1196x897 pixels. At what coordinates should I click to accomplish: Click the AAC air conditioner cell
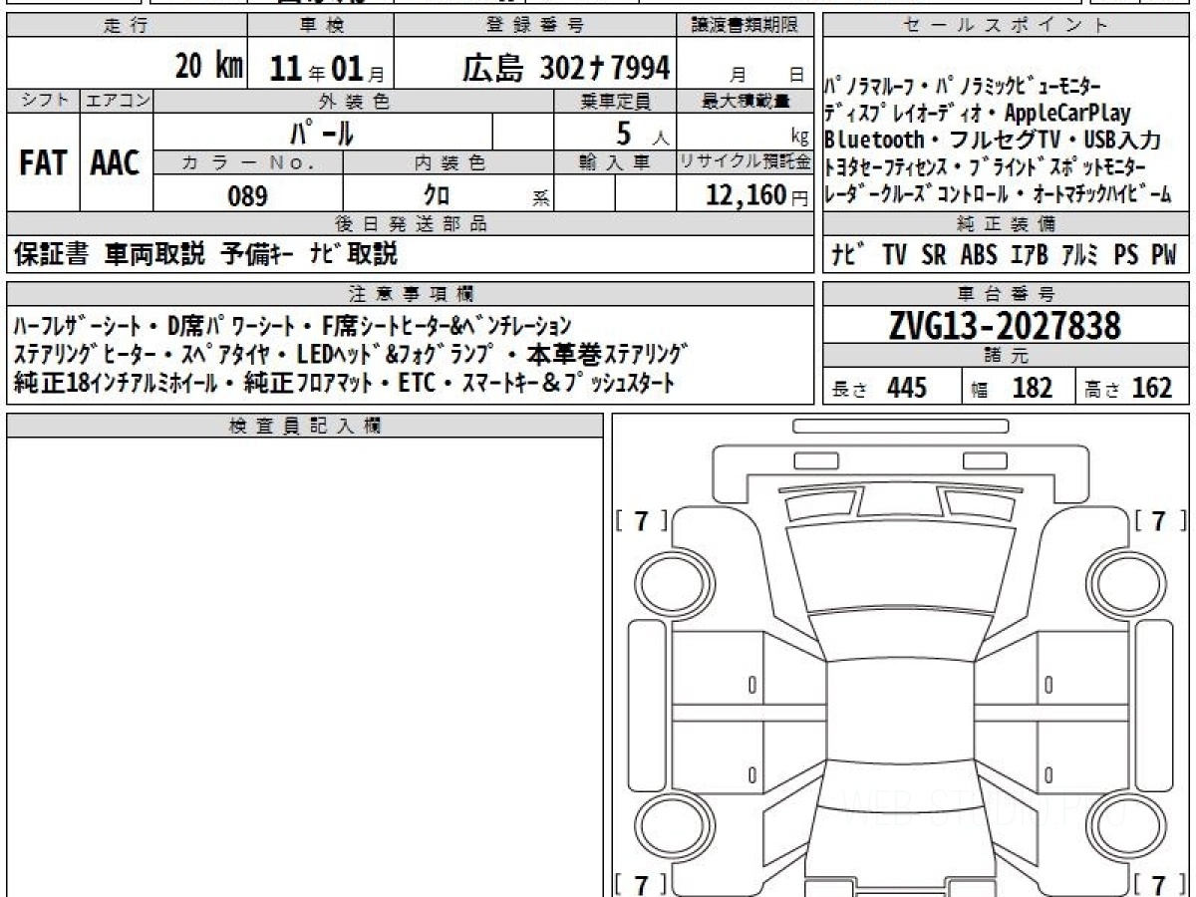116,163
